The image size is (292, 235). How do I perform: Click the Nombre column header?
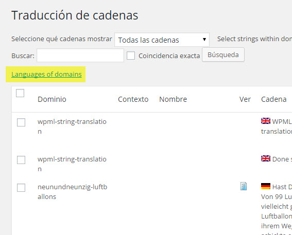(x=173, y=99)
